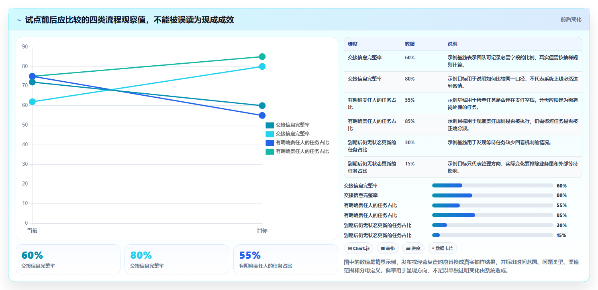Screen dimensions: 598x290
Task: Click the light cyan data point at 目标 80
Action: (262, 66)
